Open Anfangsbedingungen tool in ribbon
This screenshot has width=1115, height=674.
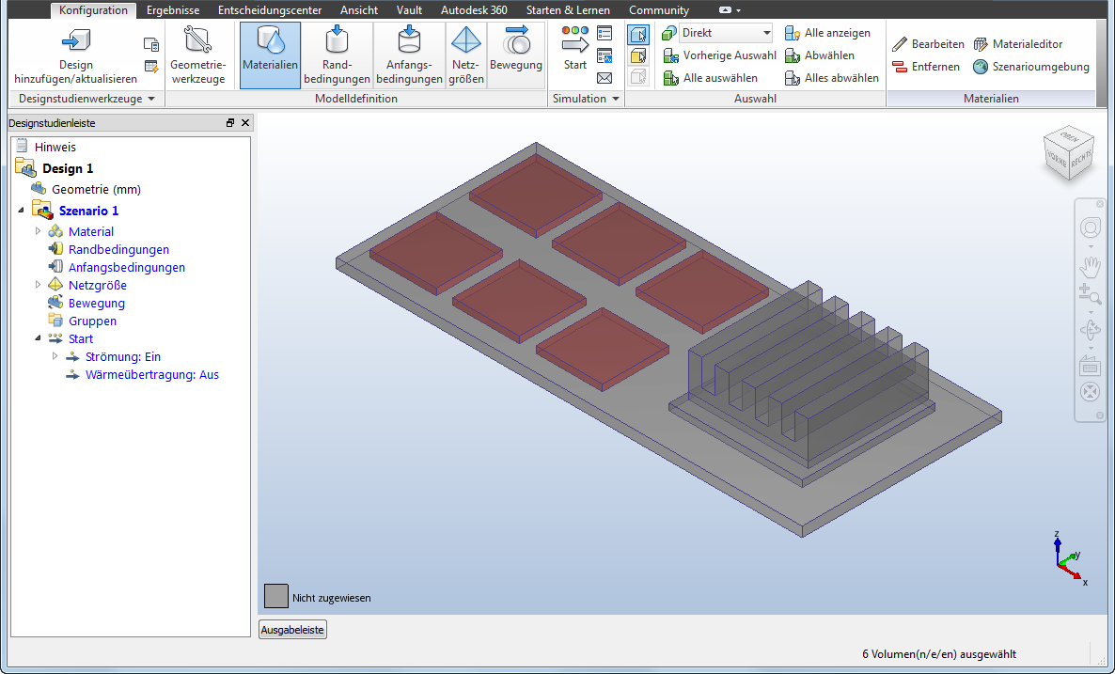(x=410, y=55)
